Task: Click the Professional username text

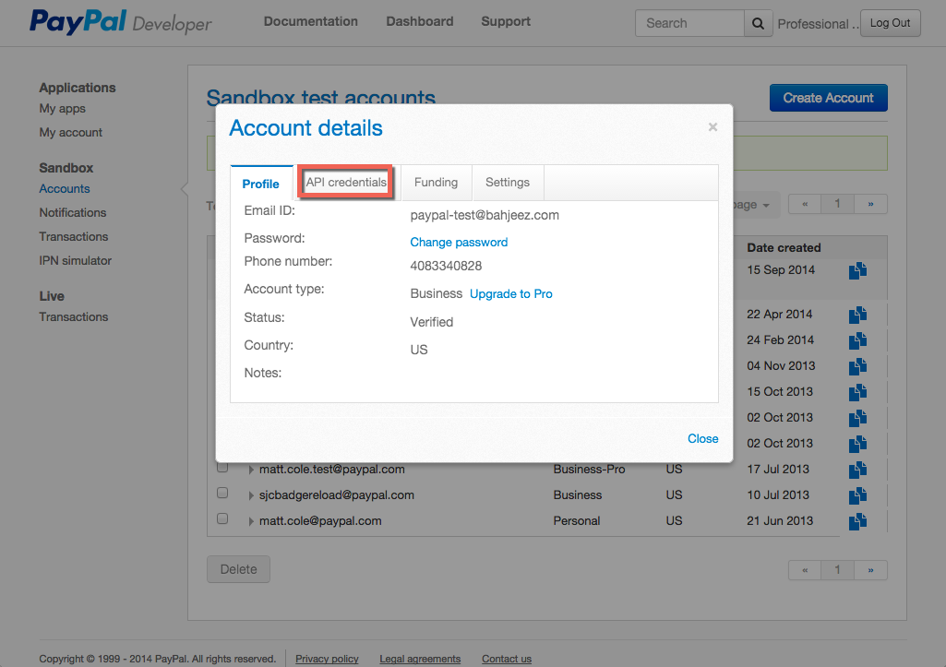Action: tap(818, 24)
